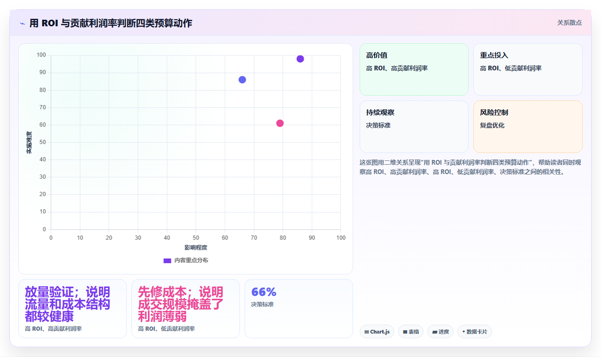The height and width of the screenshot is (357, 601).
Task: Click the blue scatter point near 86
Action: (242, 80)
